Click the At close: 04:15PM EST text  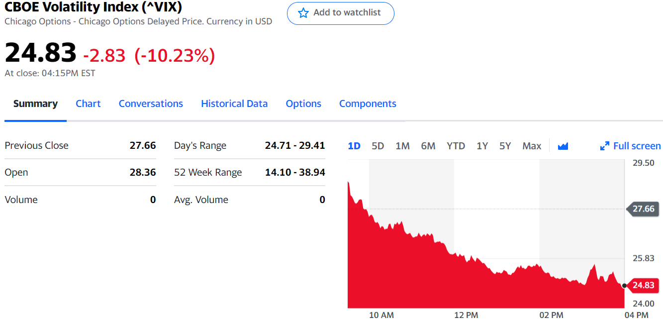(x=50, y=73)
